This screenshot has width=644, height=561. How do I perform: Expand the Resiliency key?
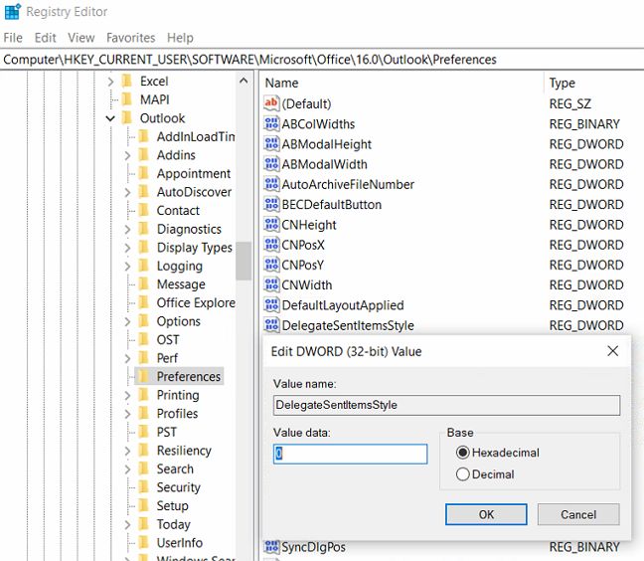[x=127, y=451]
